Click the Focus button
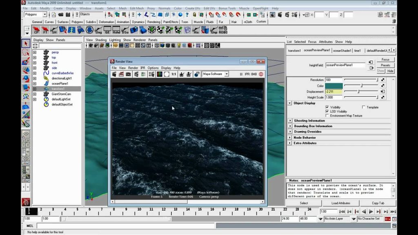The image size is (418, 235). pyautogui.click(x=385, y=60)
